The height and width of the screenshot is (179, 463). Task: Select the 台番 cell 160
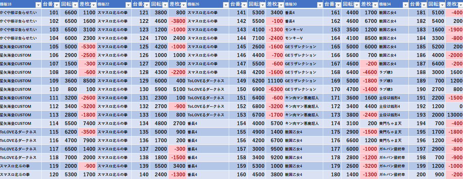(238, 175)
